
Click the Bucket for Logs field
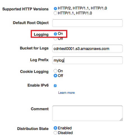coord(87,49)
